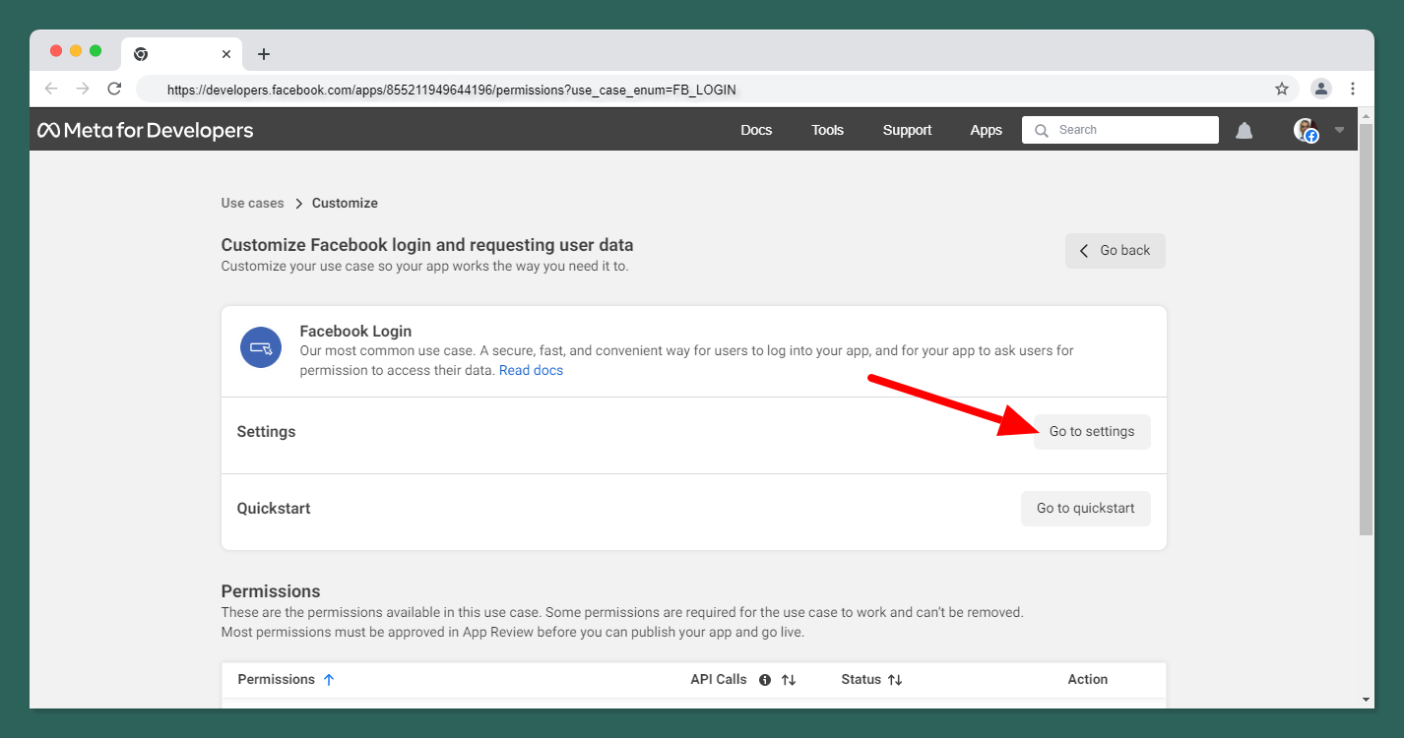Open the Chrome three-dot menu
Image resolution: width=1404 pixels, height=738 pixels.
point(1353,89)
